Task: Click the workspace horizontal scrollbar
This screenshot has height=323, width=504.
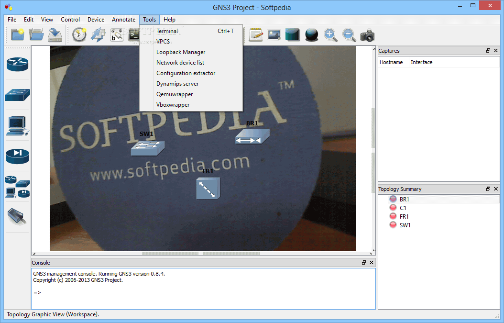Action: 201,254
